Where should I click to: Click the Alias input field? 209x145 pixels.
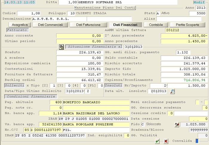[x=181, y=19]
